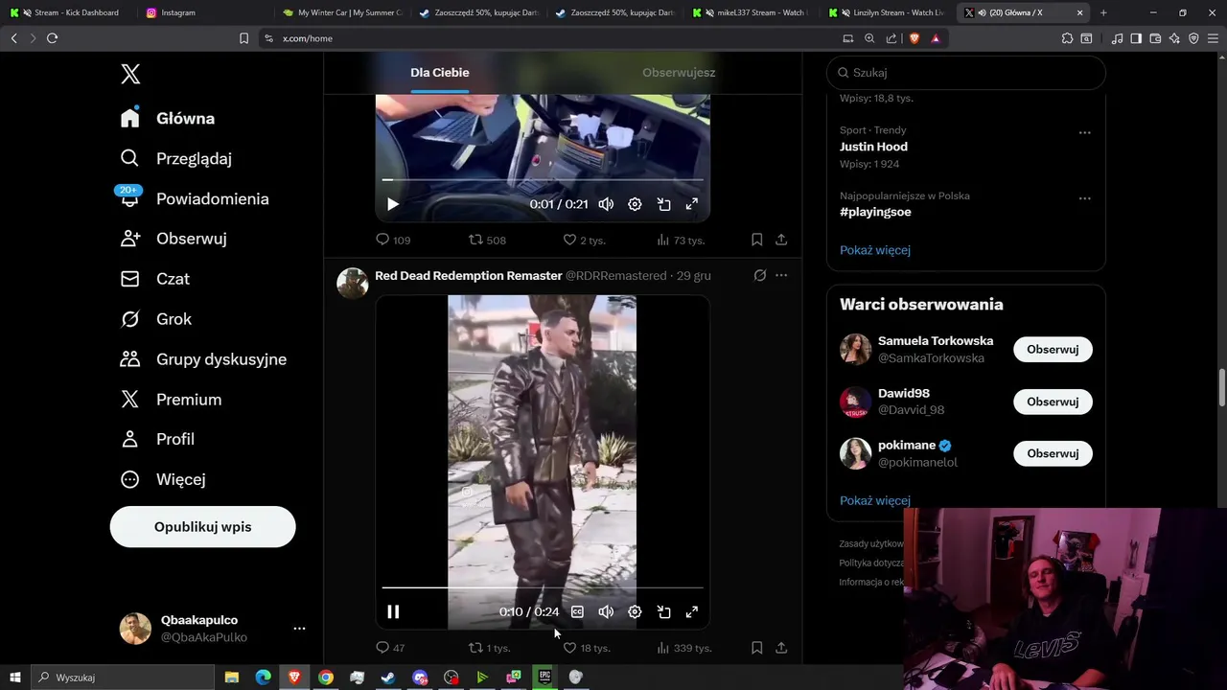
Task: Pause the RDR video at 0:10
Action: [x=393, y=611]
